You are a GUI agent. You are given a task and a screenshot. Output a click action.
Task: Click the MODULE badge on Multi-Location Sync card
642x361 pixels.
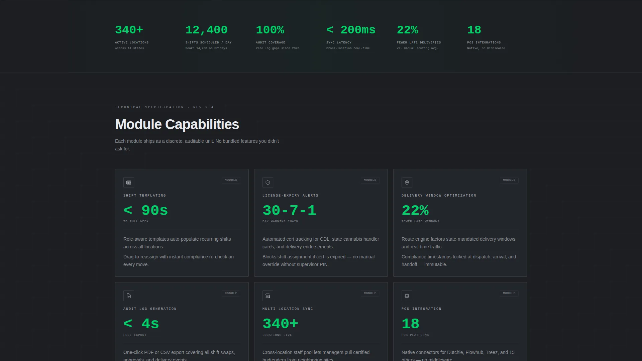[370, 293]
